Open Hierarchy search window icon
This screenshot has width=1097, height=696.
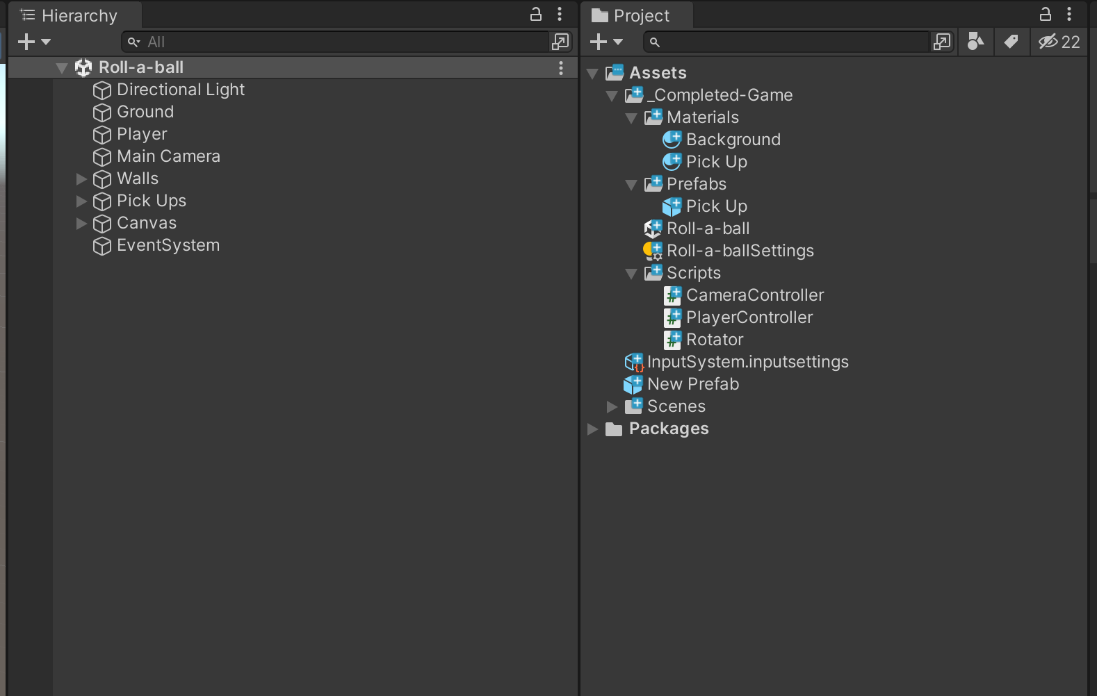tap(560, 42)
